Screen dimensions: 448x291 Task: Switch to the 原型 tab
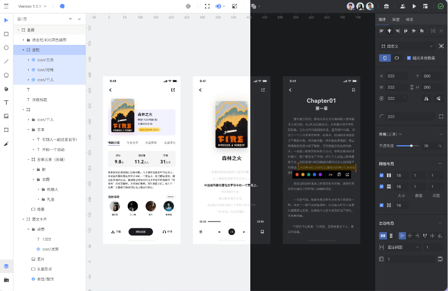396,20
